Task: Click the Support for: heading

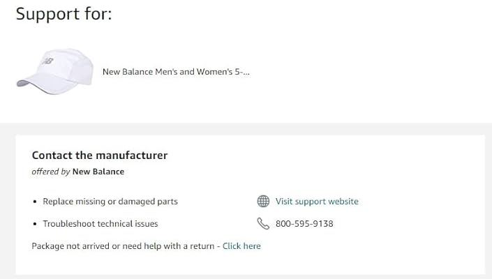Action: 64,14
